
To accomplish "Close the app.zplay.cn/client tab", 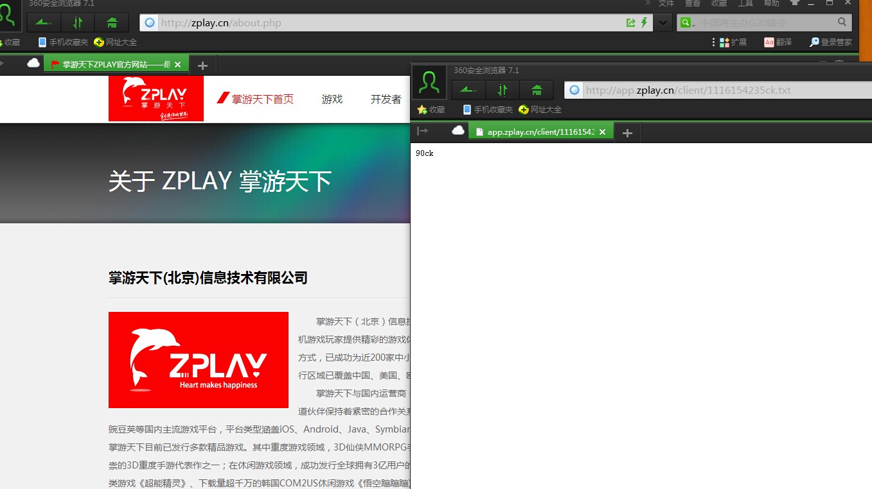I will coord(602,132).
